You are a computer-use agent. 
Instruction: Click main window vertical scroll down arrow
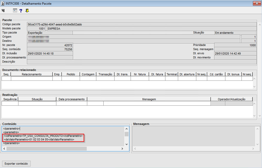pyautogui.click(x=260, y=116)
